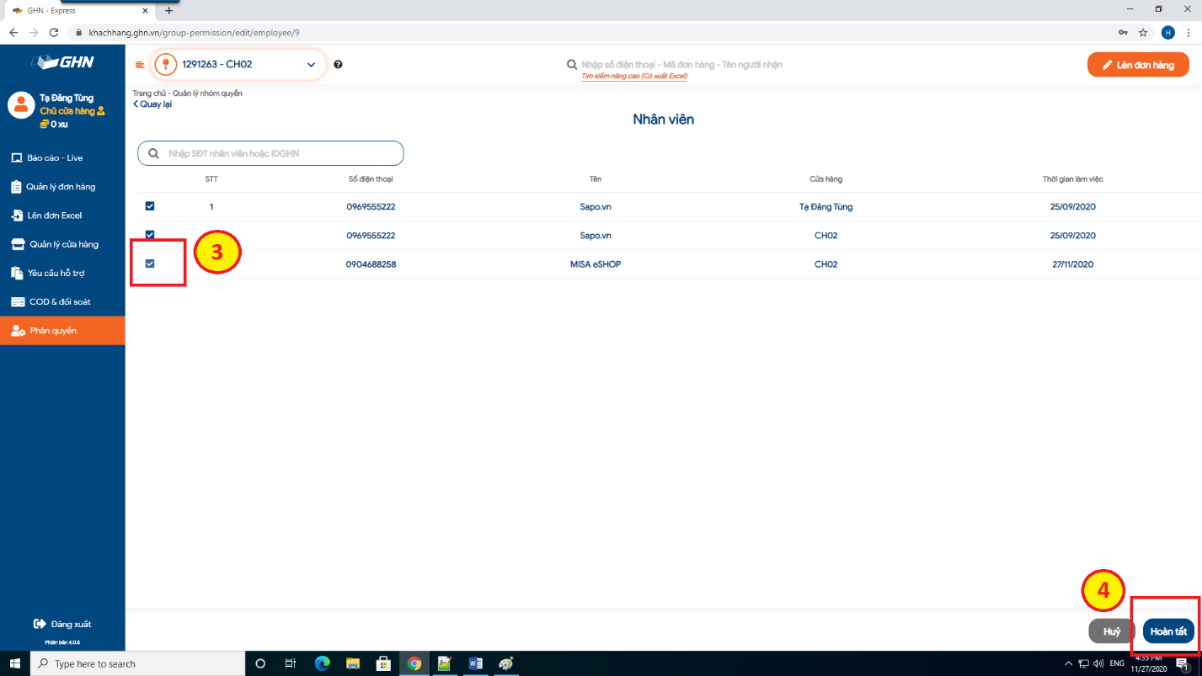
Task: Open the Windows Start menu
Action: tap(15, 663)
